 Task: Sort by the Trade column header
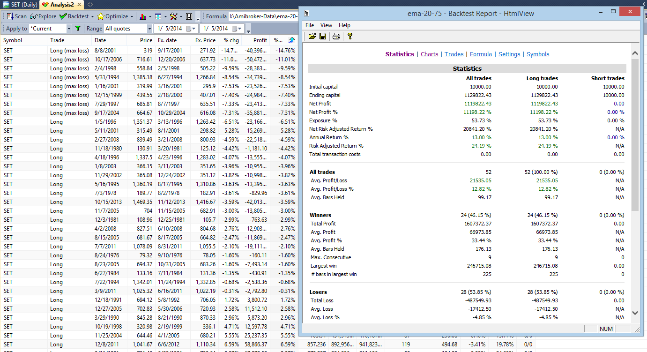coord(69,40)
